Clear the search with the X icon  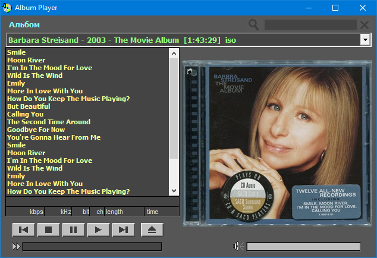365,25
